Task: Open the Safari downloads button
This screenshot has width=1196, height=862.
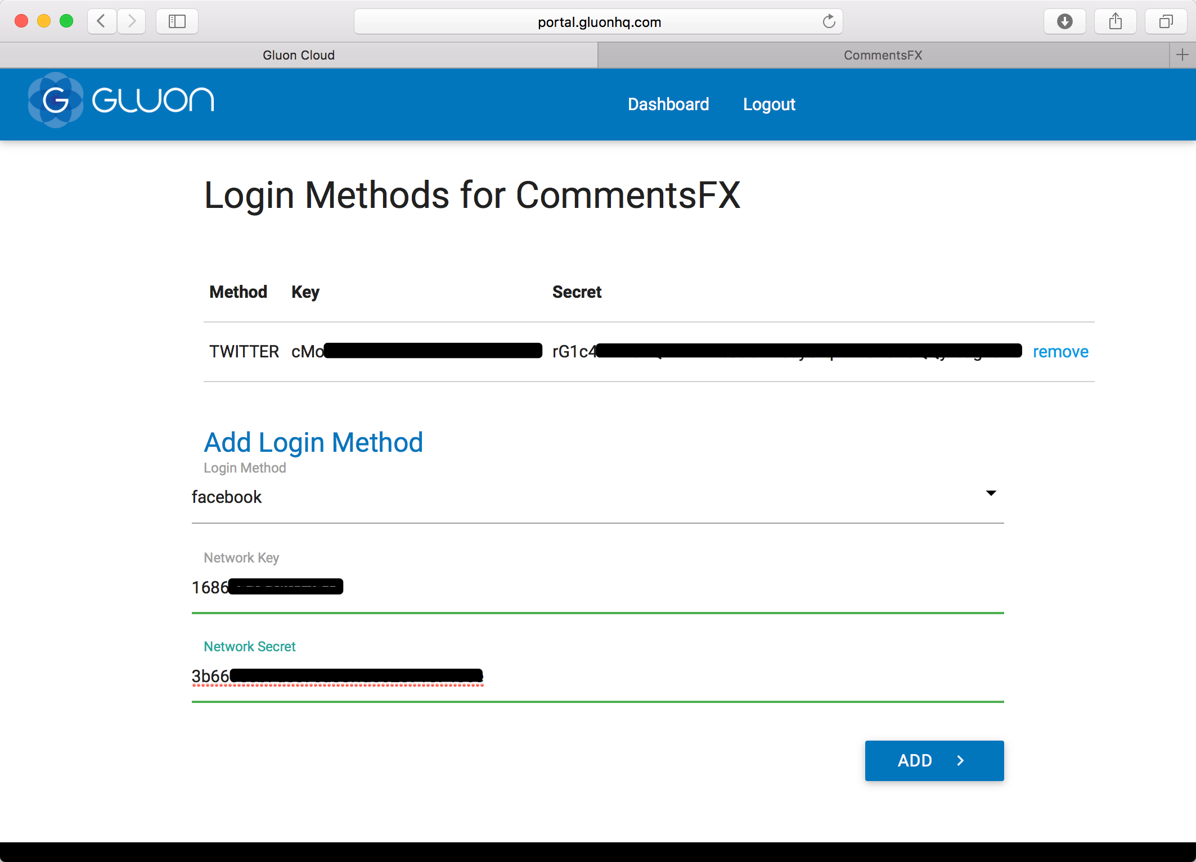Action: [x=1064, y=21]
